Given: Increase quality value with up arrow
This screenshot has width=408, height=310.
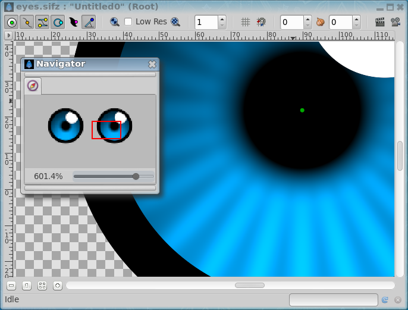Looking at the screenshot, I should coord(222,19).
